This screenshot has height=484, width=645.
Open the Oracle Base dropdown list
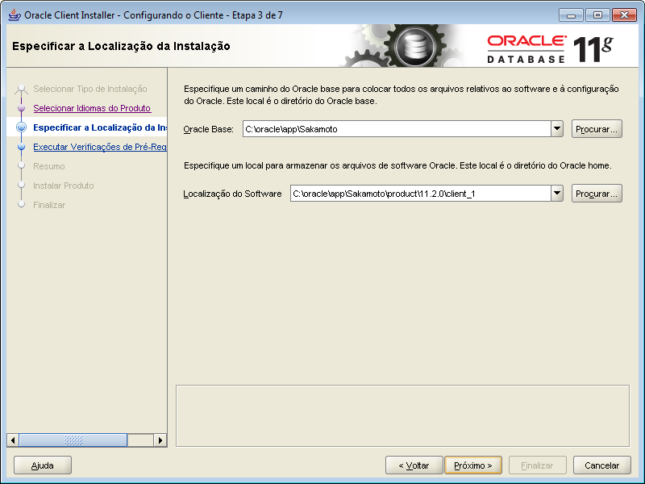click(556, 127)
